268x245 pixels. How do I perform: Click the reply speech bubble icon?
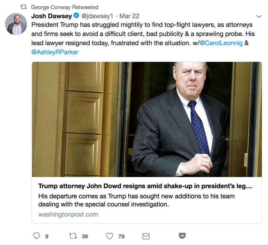tap(36, 236)
